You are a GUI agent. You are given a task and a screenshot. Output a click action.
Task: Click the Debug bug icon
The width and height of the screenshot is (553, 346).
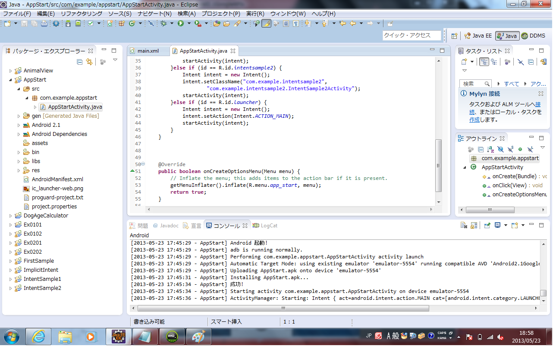click(x=163, y=23)
